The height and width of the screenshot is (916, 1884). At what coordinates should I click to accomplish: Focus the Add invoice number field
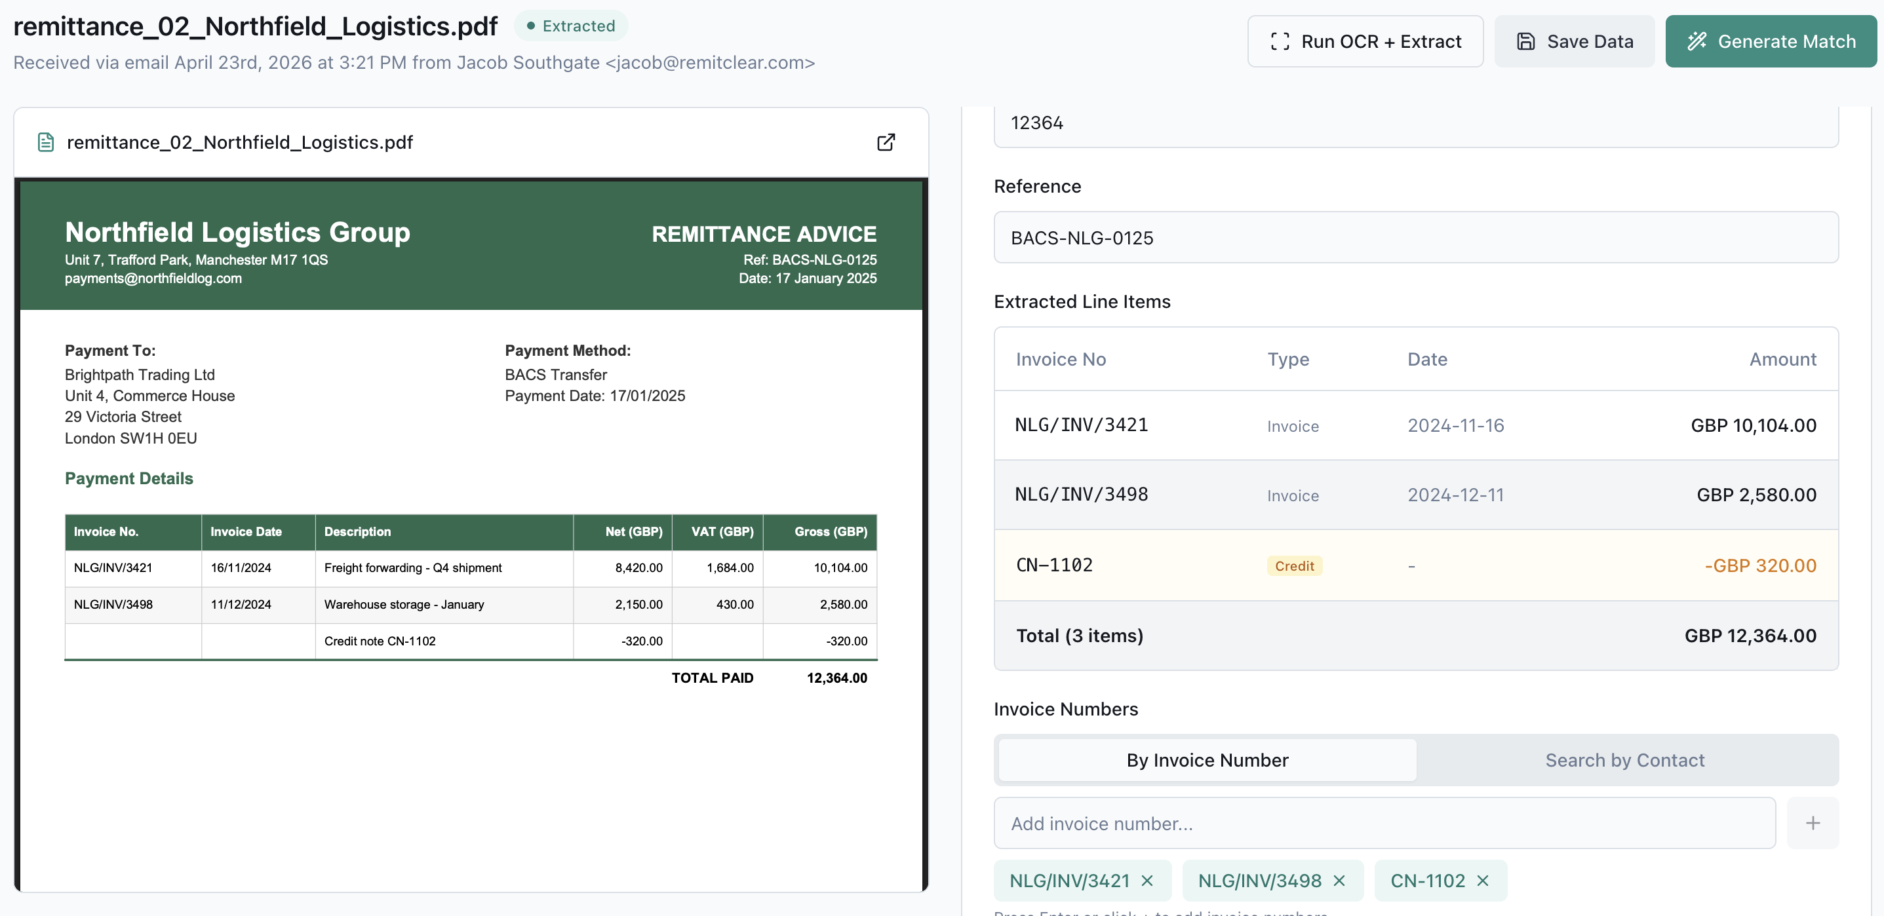1384,822
